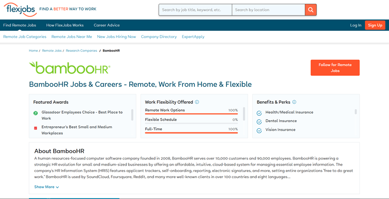Image resolution: width=389 pixels, height=199 pixels.
Task: Go to Remote Jobs Near Me
Action: pyautogui.click(x=72, y=37)
